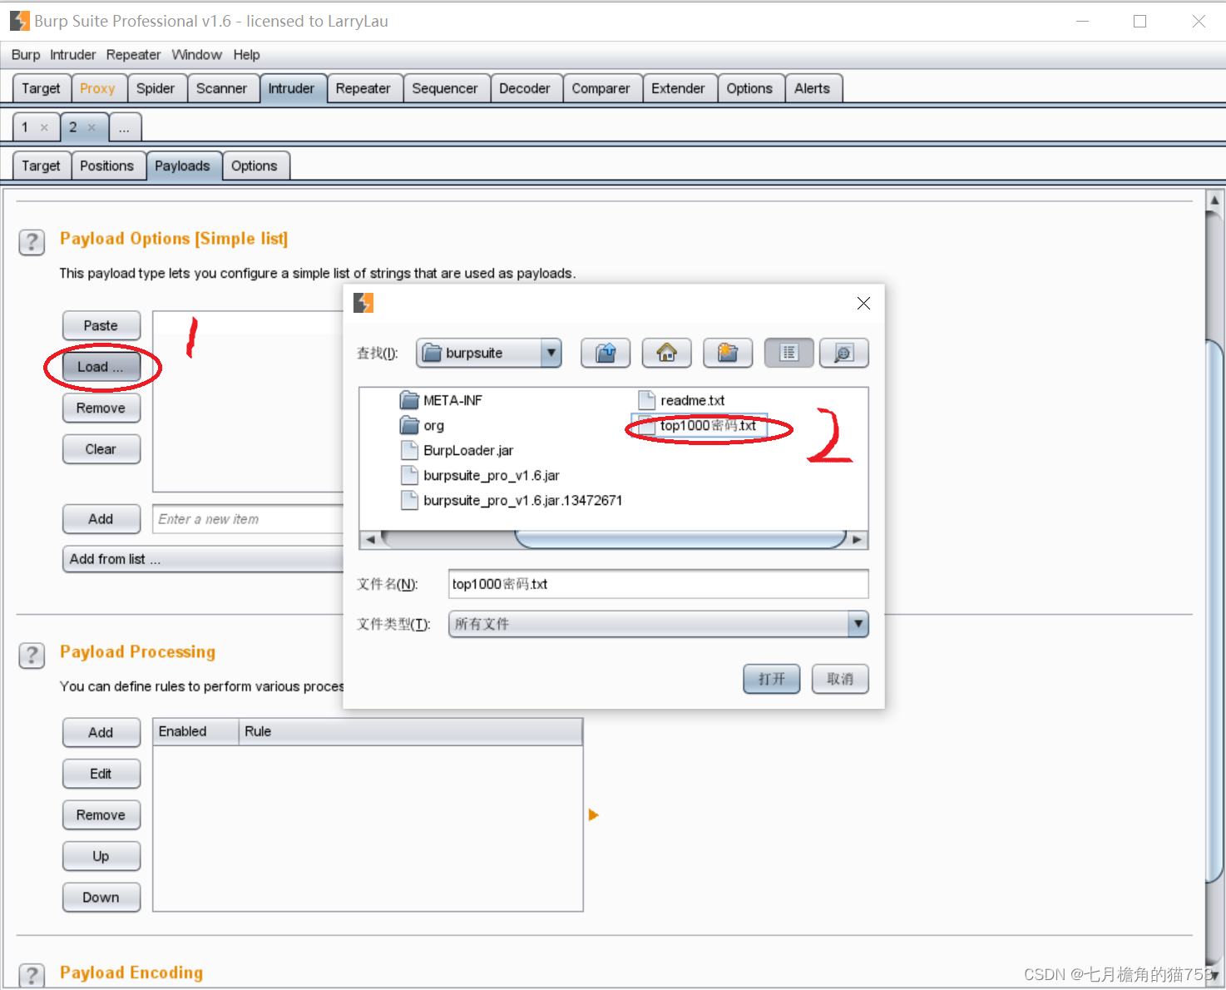The height and width of the screenshot is (990, 1226).
Task: Add a new Intruder tab with ...
Action: click(x=124, y=127)
